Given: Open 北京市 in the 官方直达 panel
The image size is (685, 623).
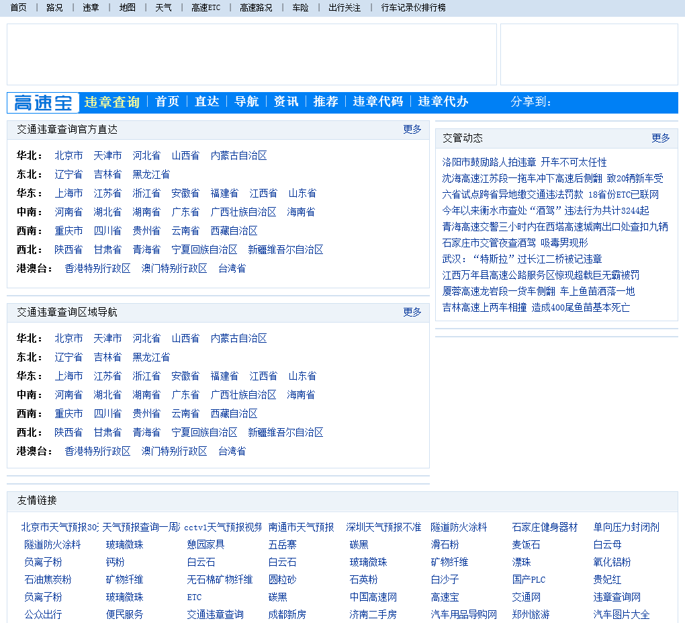Looking at the screenshot, I should coord(68,156).
